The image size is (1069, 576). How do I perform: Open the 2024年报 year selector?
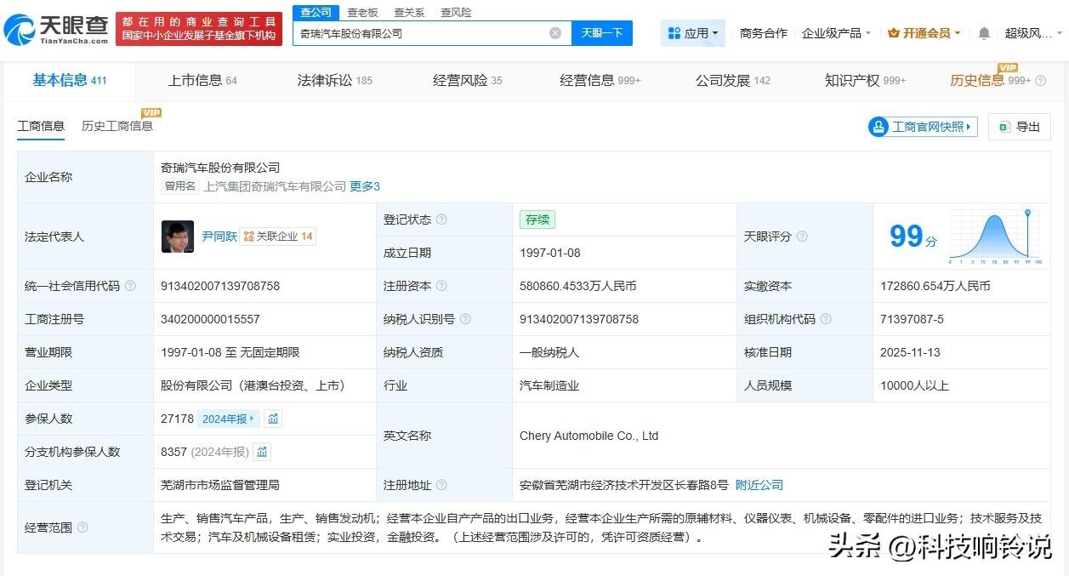[228, 419]
